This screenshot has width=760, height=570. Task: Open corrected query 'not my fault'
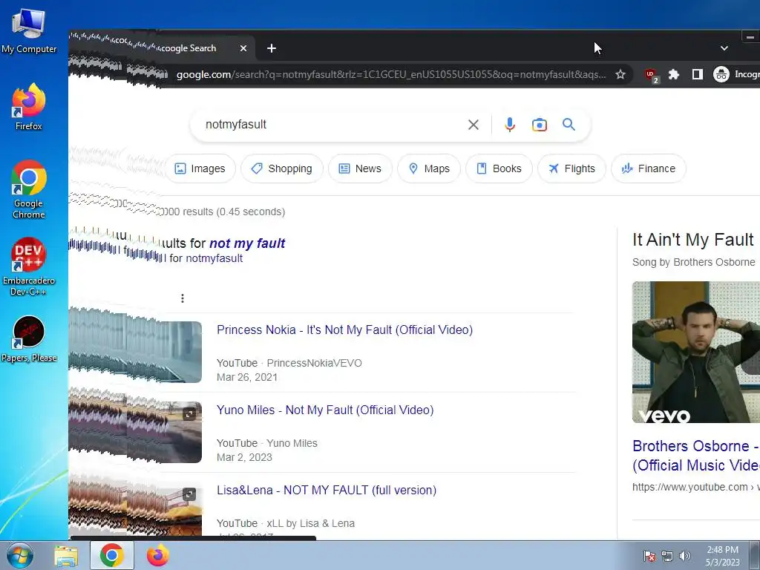[x=247, y=243]
